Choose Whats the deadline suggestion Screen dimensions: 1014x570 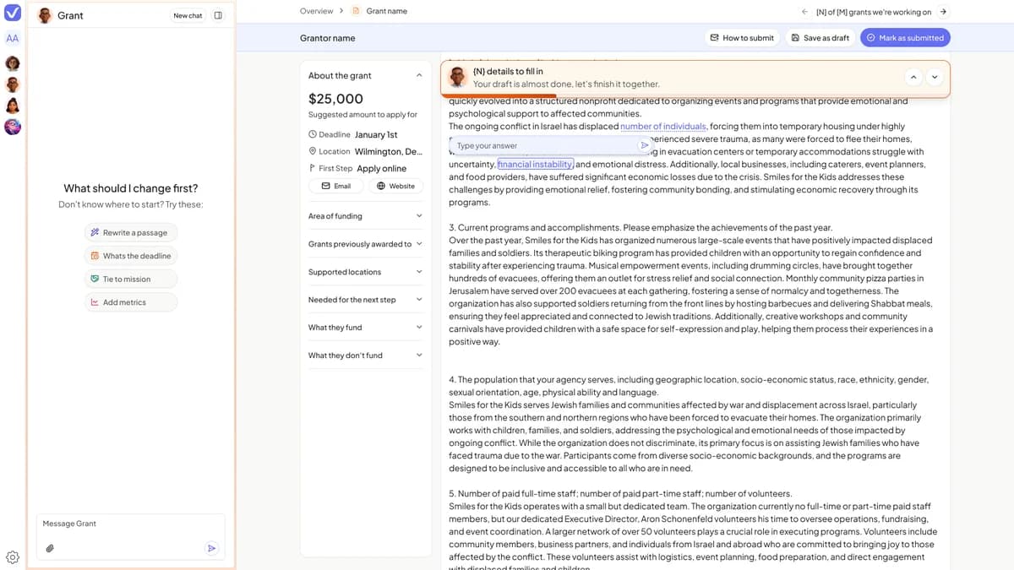tap(131, 256)
